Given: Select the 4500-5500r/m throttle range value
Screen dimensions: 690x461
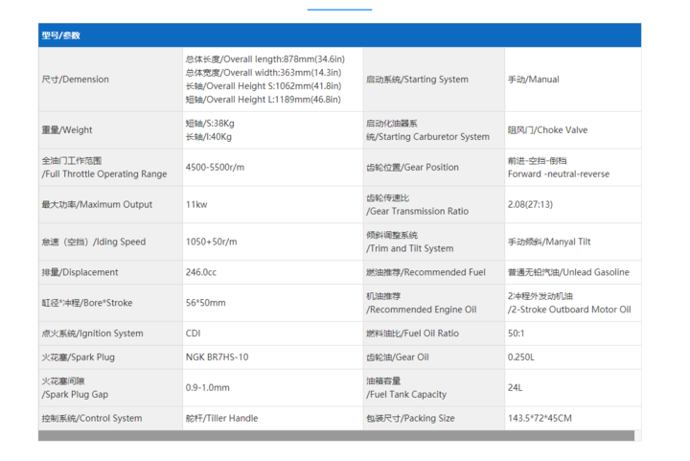Looking at the screenshot, I should click(215, 167).
